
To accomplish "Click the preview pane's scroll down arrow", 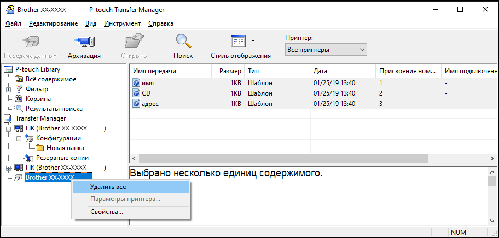I will tap(492, 221).
